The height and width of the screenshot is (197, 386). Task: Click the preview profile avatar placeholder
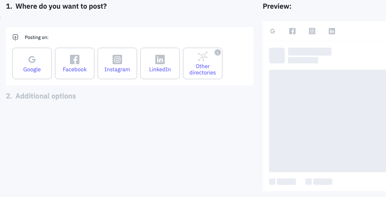tap(277, 56)
